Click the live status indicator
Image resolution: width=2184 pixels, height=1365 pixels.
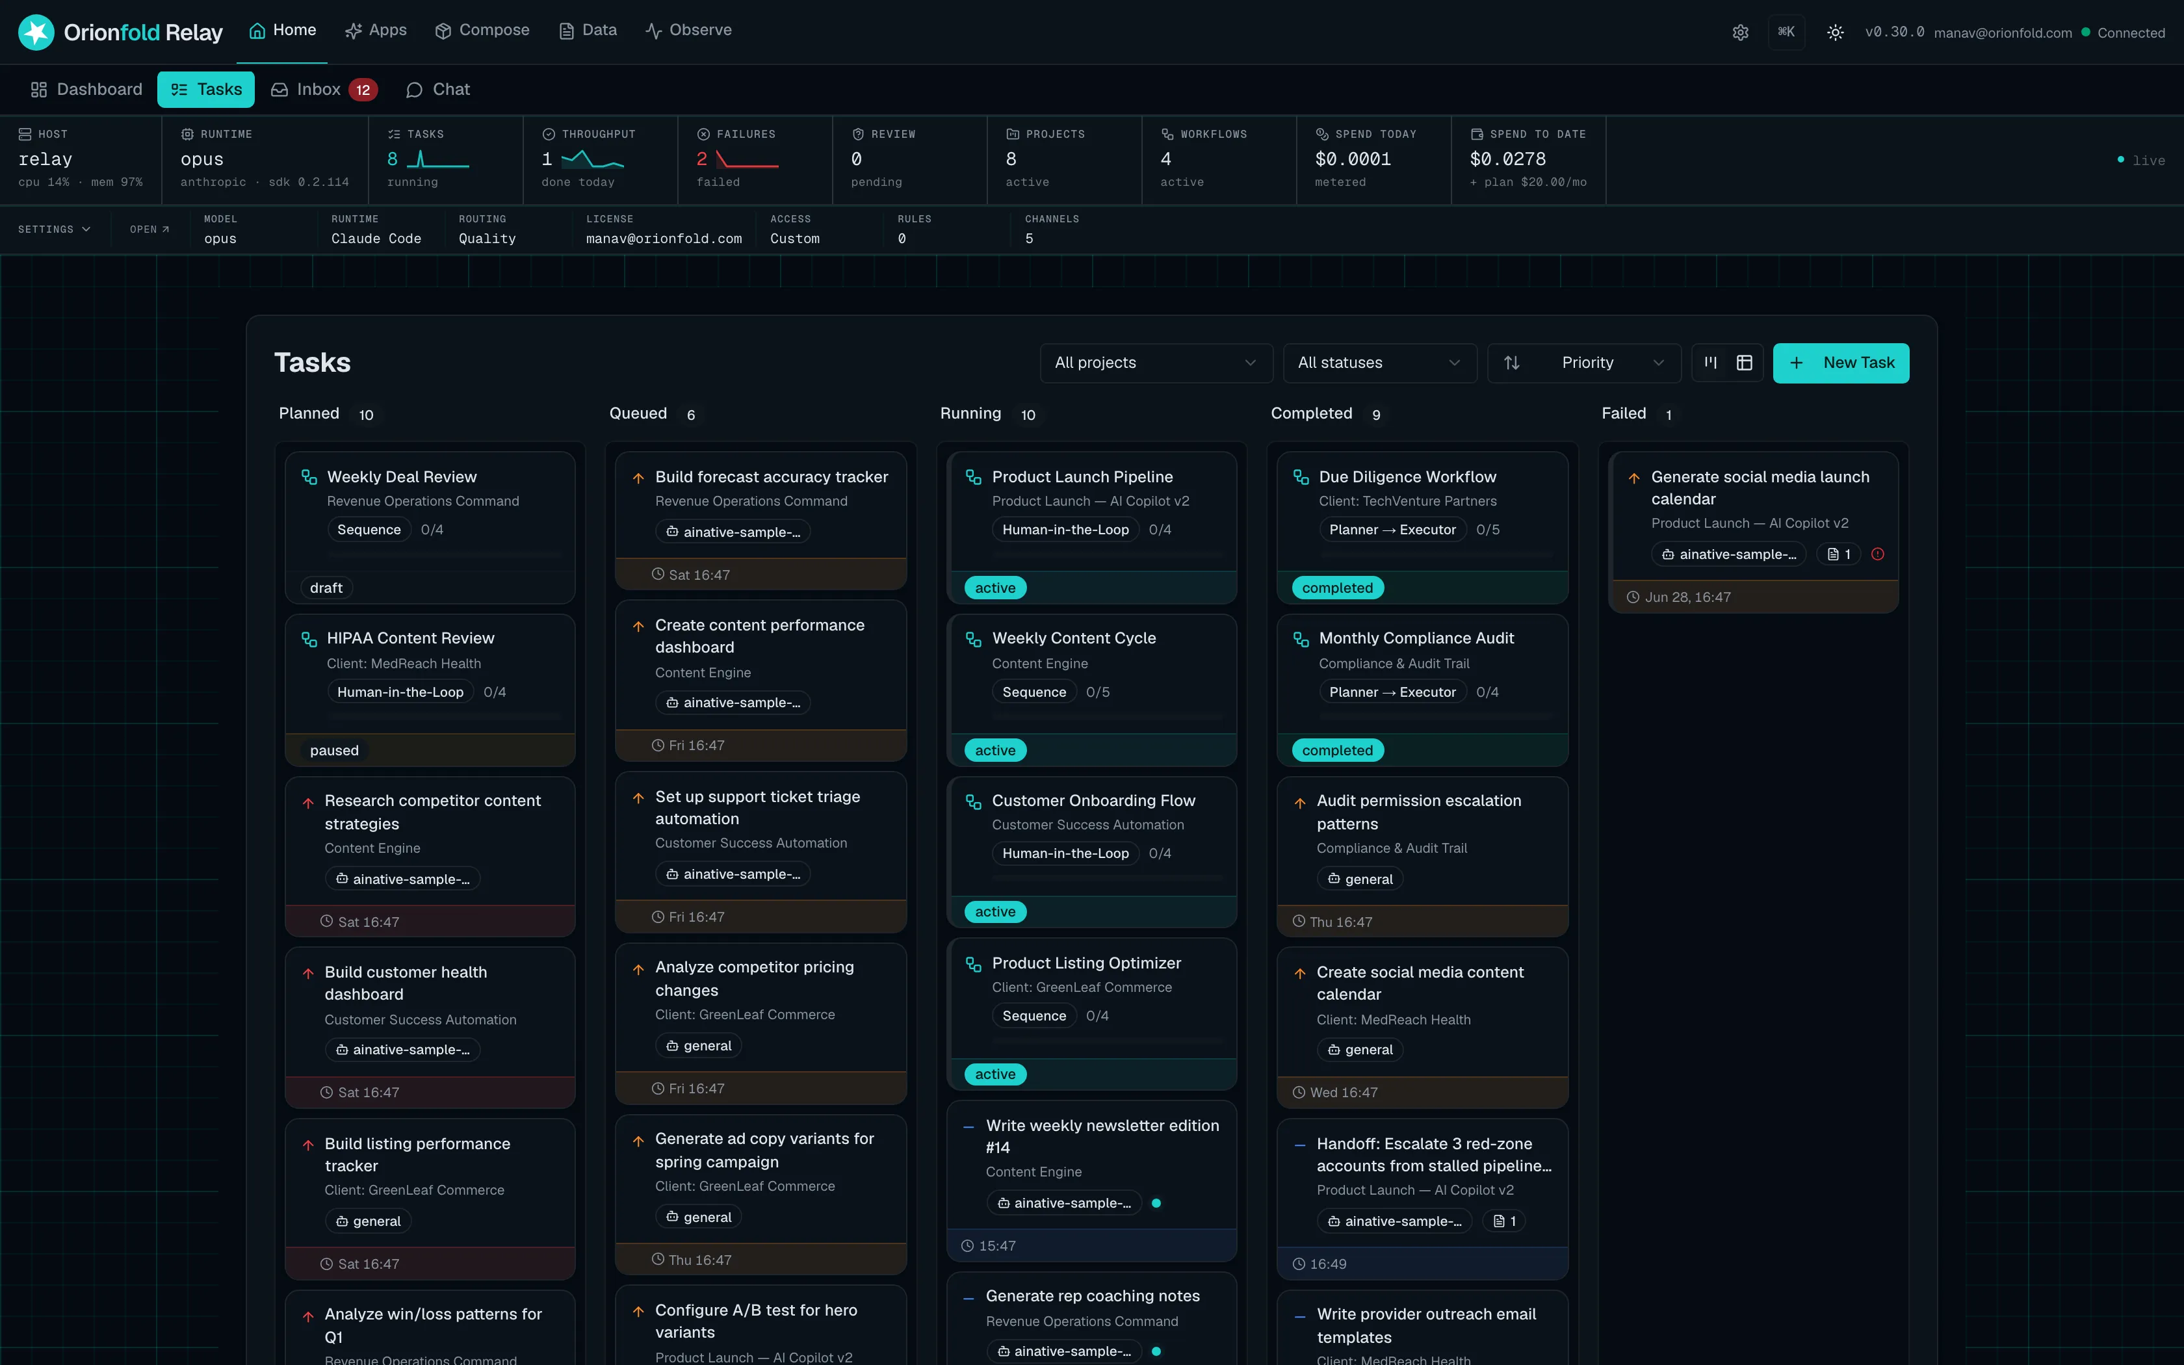point(2140,160)
